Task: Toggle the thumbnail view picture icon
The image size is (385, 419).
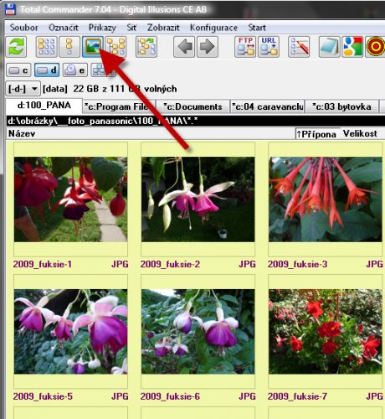Action: pyautogui.click(x=93, y=47)
